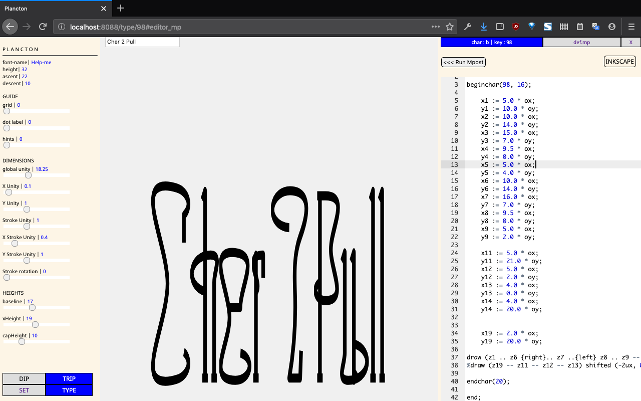Viewport: 641px width, 401px height.
Task: Click the Cher 2 Pull text field
Action: pos(142,42)
